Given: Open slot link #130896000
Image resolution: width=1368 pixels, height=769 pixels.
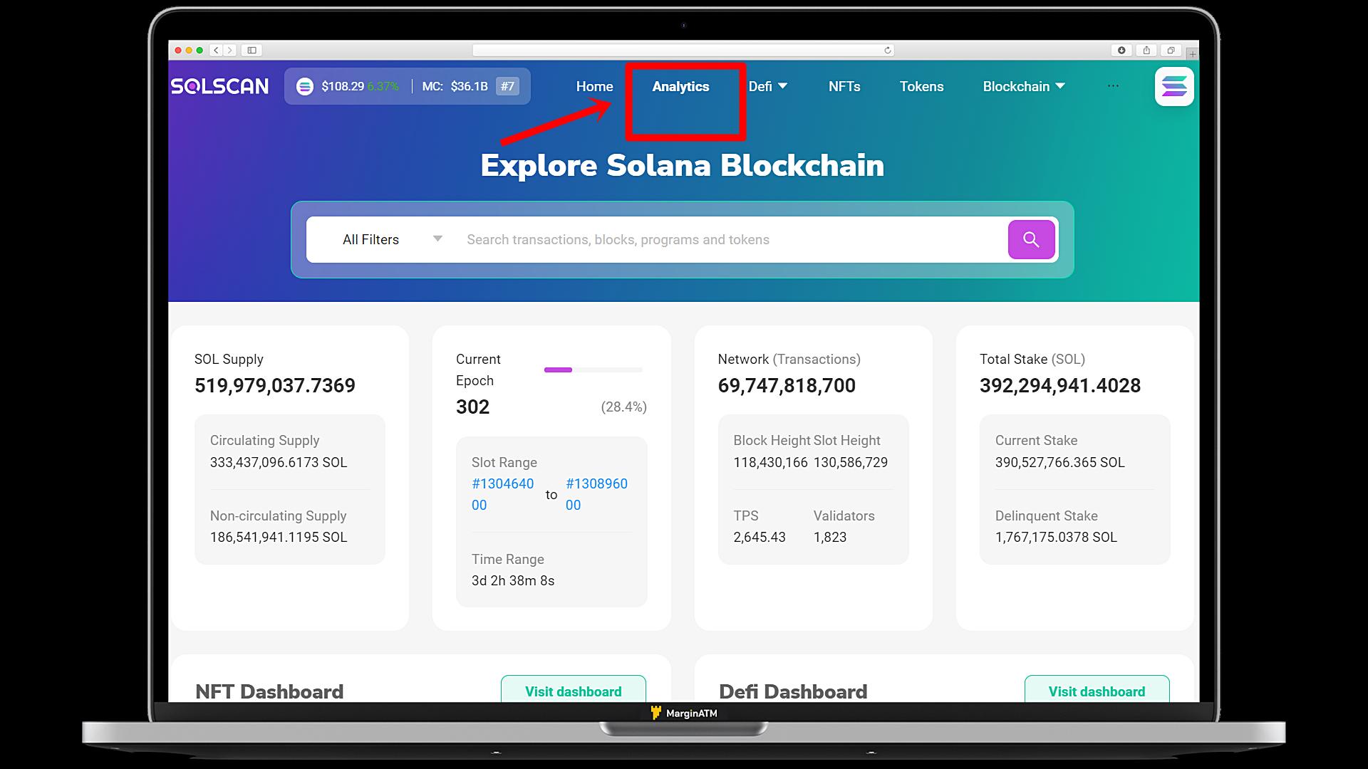Looking at the screenshot, I should (596, 494).
